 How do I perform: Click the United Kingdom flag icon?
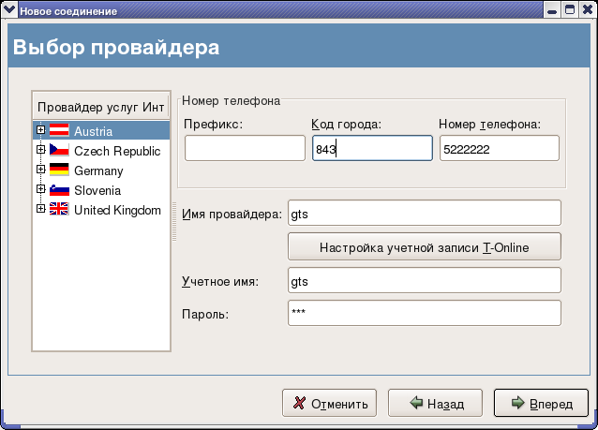coord(59,209)
